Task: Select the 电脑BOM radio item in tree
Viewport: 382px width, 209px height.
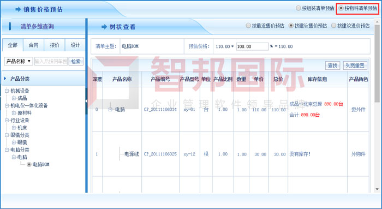Action: coord(29,164)
